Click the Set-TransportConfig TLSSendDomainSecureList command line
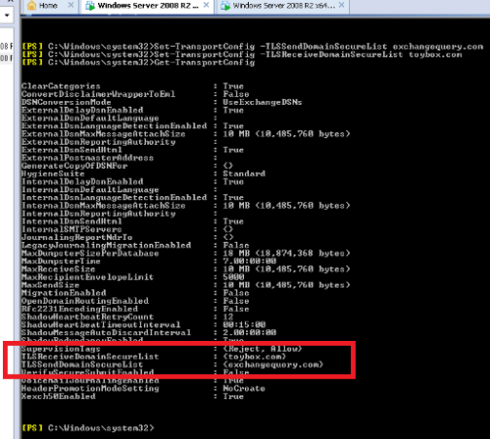 [x=253, y=47]
